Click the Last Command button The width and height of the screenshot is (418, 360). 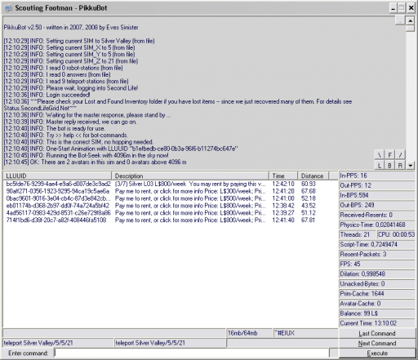(x=377, y=333)
